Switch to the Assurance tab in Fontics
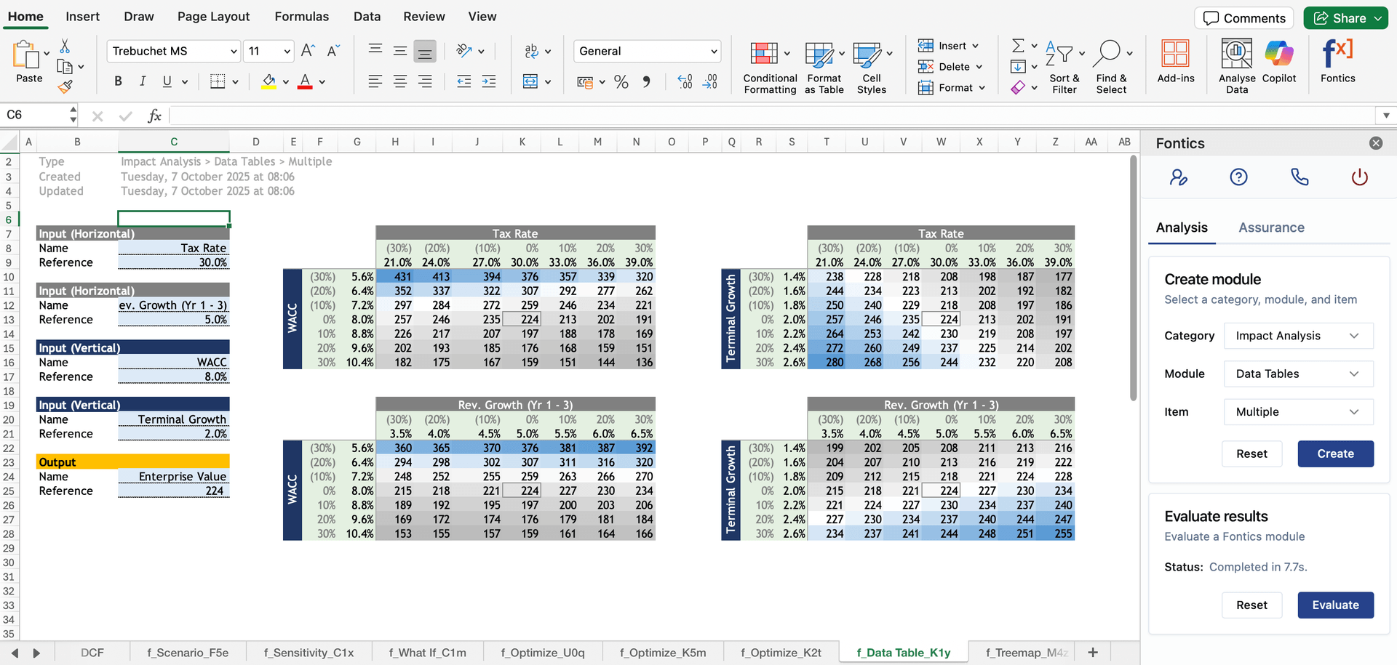 click(x=1271, y=227)
